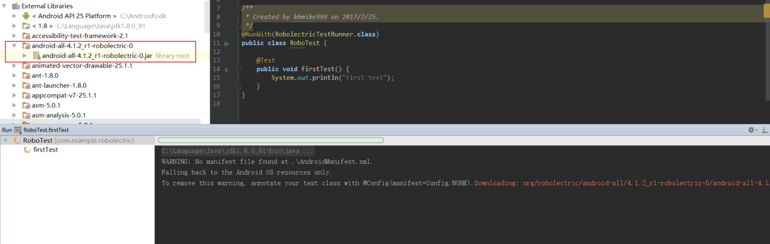Click the run test gutter icon beside firstTest
Image resolution: width=770 pixels, height=244 pixels.
pyautogui.click(x=227, y=70)
